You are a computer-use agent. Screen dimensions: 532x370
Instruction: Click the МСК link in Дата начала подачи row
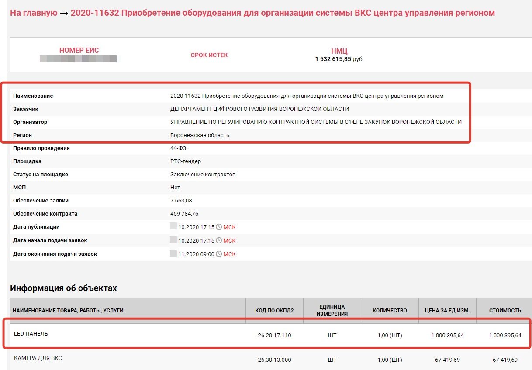(x=229, y=241)
